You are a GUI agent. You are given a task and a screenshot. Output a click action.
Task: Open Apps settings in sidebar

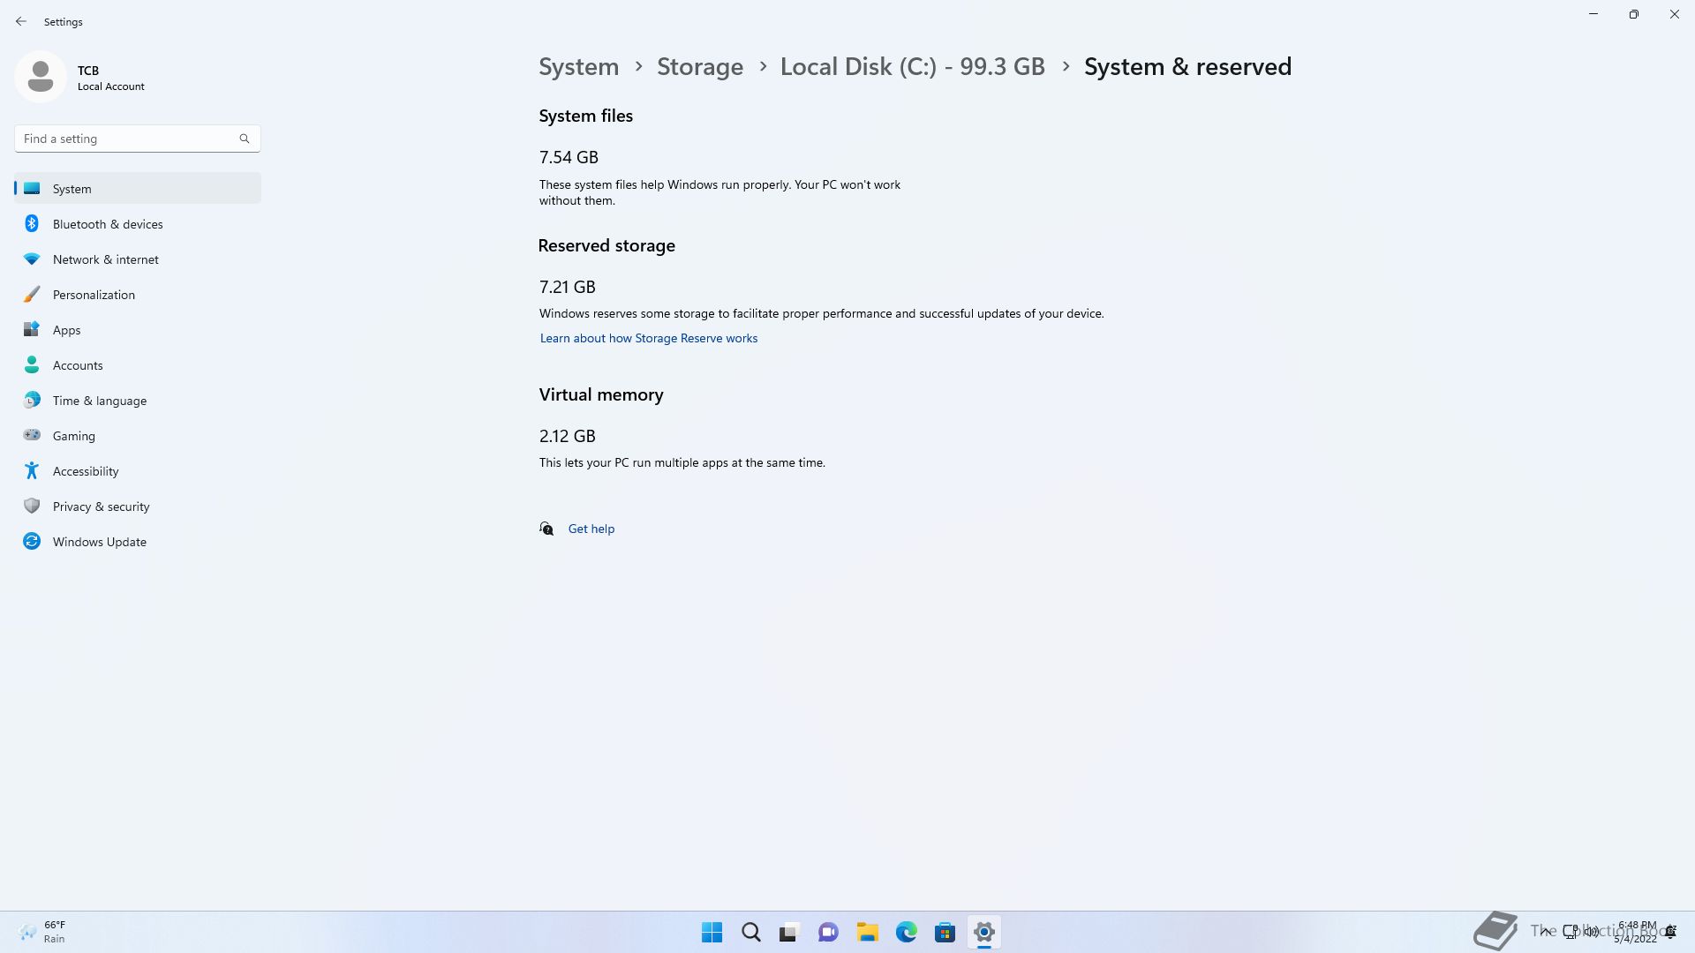138,330
